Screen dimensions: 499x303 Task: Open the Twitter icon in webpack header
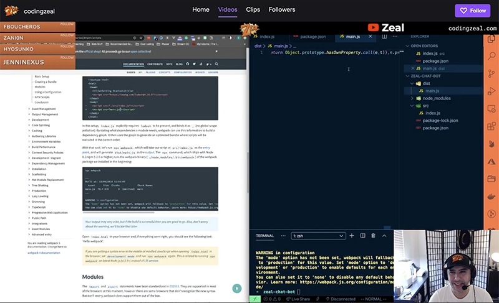194,64
